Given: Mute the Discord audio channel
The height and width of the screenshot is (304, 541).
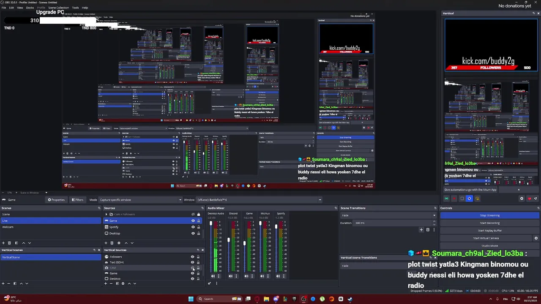Looking at the screenshot, I should 230,276.
